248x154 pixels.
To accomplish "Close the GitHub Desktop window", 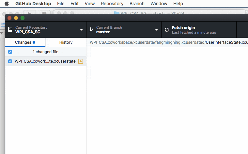I will [x=9, y=18].
